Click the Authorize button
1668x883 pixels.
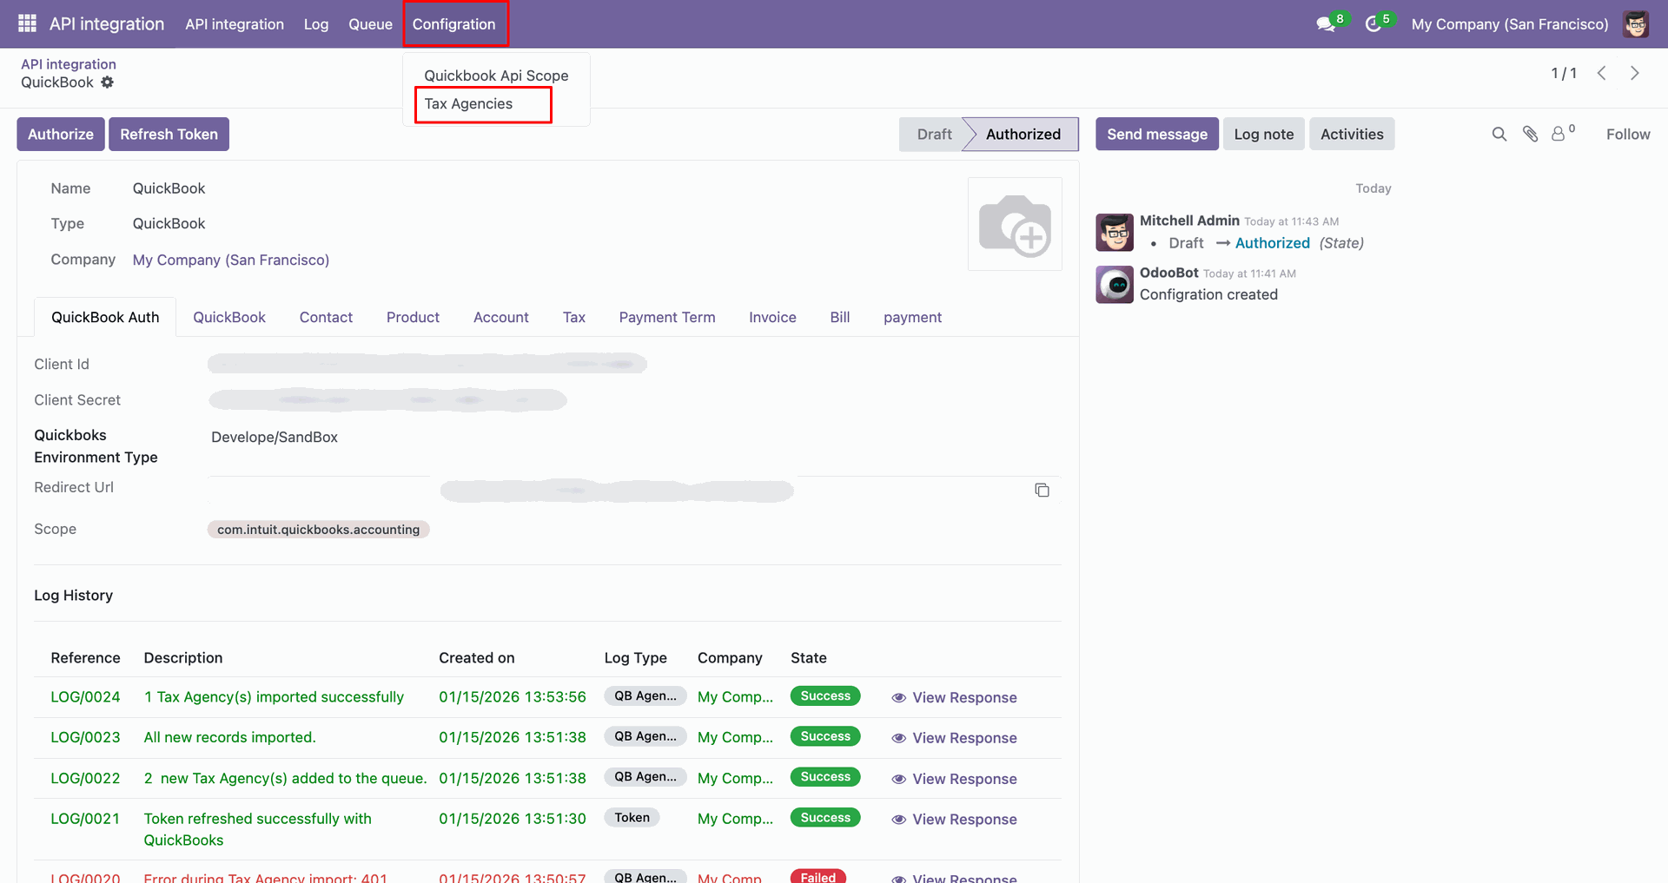[61, 135]
